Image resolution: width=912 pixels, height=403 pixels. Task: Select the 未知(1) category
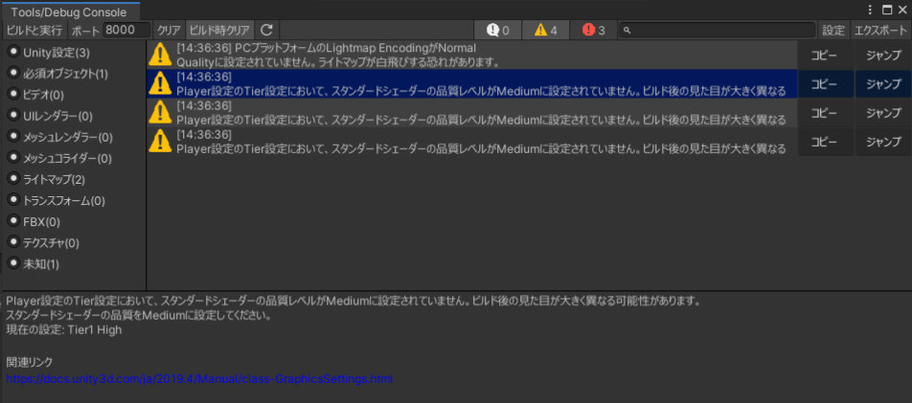tap(34, 264)
